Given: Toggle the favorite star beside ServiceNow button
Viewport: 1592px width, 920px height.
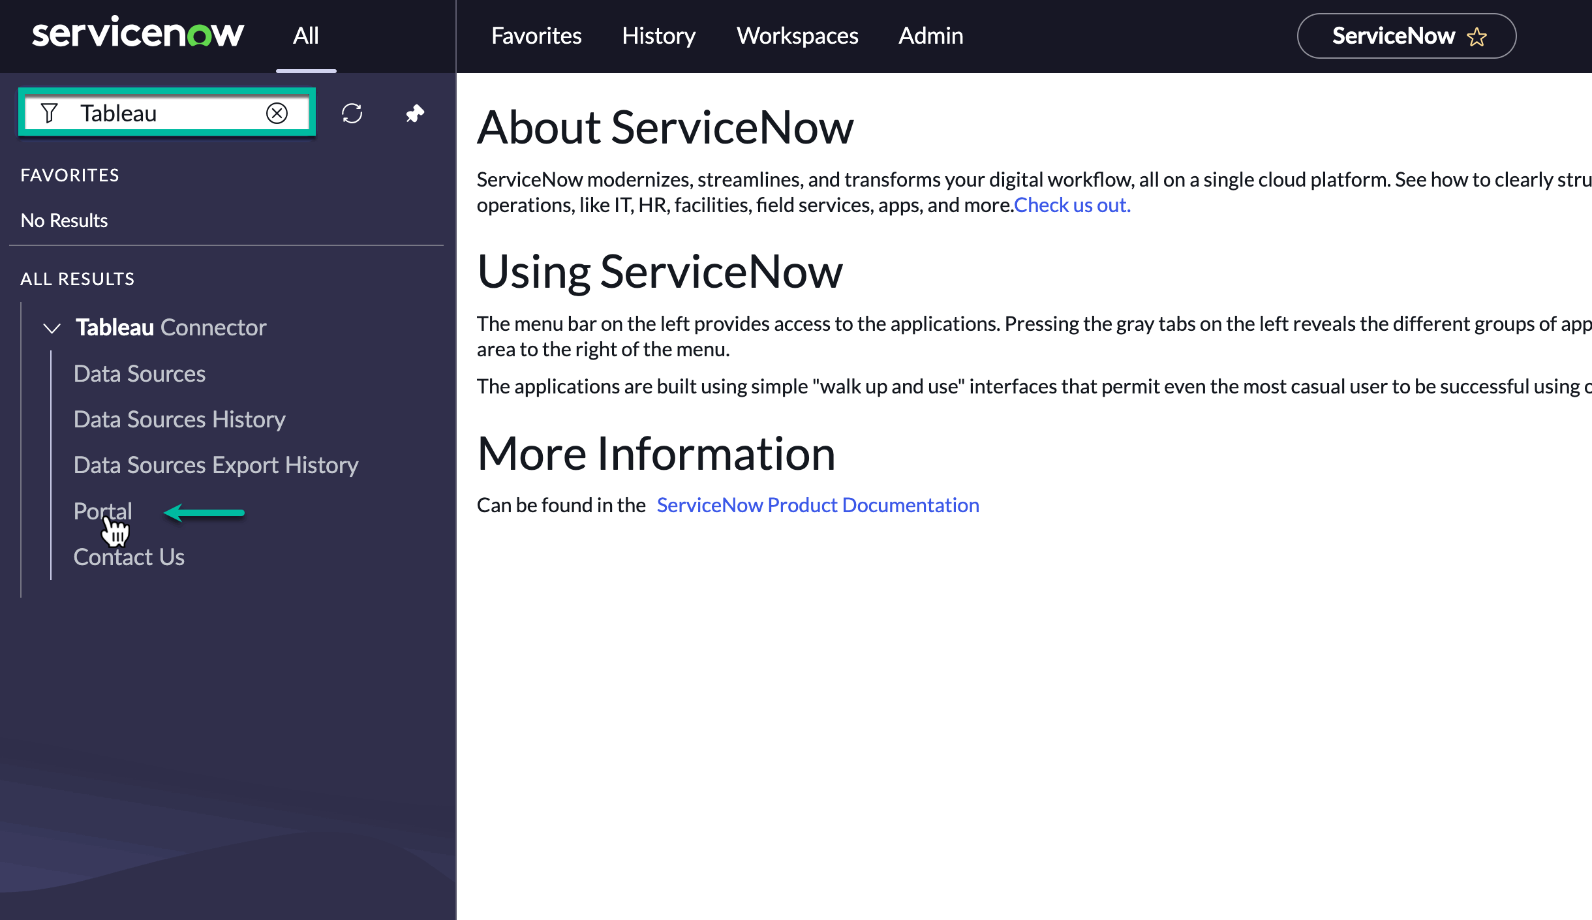Looking at the screenshot, I should [x=1477, y=36].
